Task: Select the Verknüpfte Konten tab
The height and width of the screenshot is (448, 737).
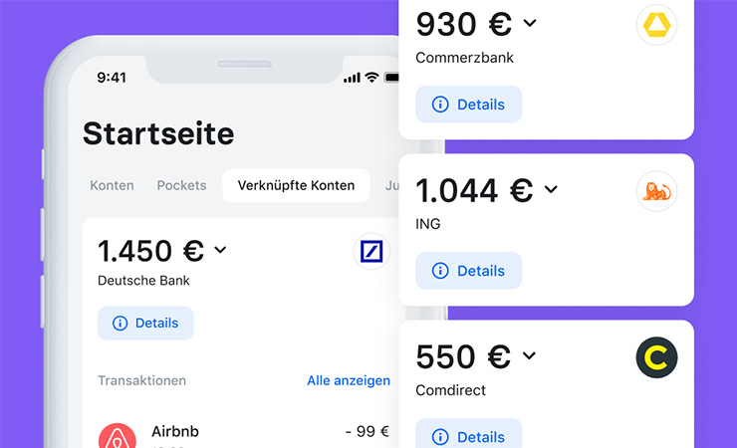Action: pyautogui.click(x=296, y=185)
